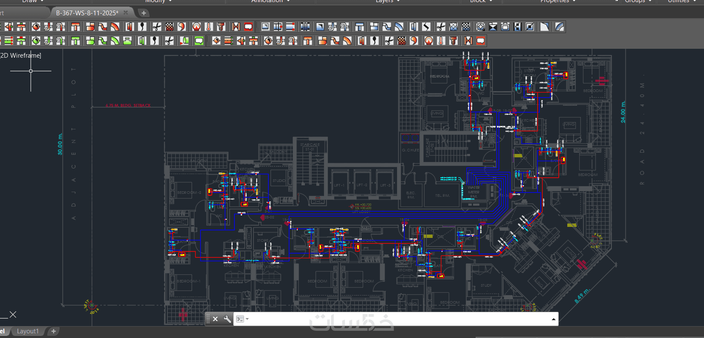
Task: Click the thermometer icon in the top toolbar row
Action: 208,27
